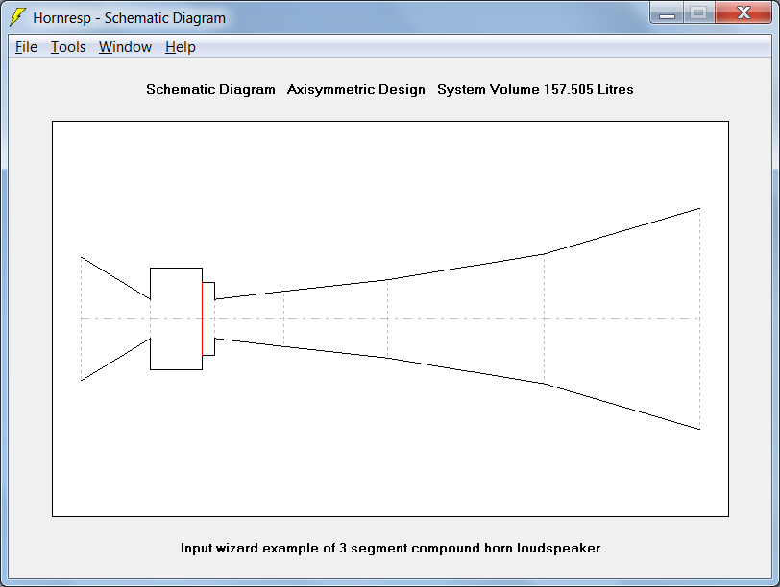Open the Help menu

point(181,47)
